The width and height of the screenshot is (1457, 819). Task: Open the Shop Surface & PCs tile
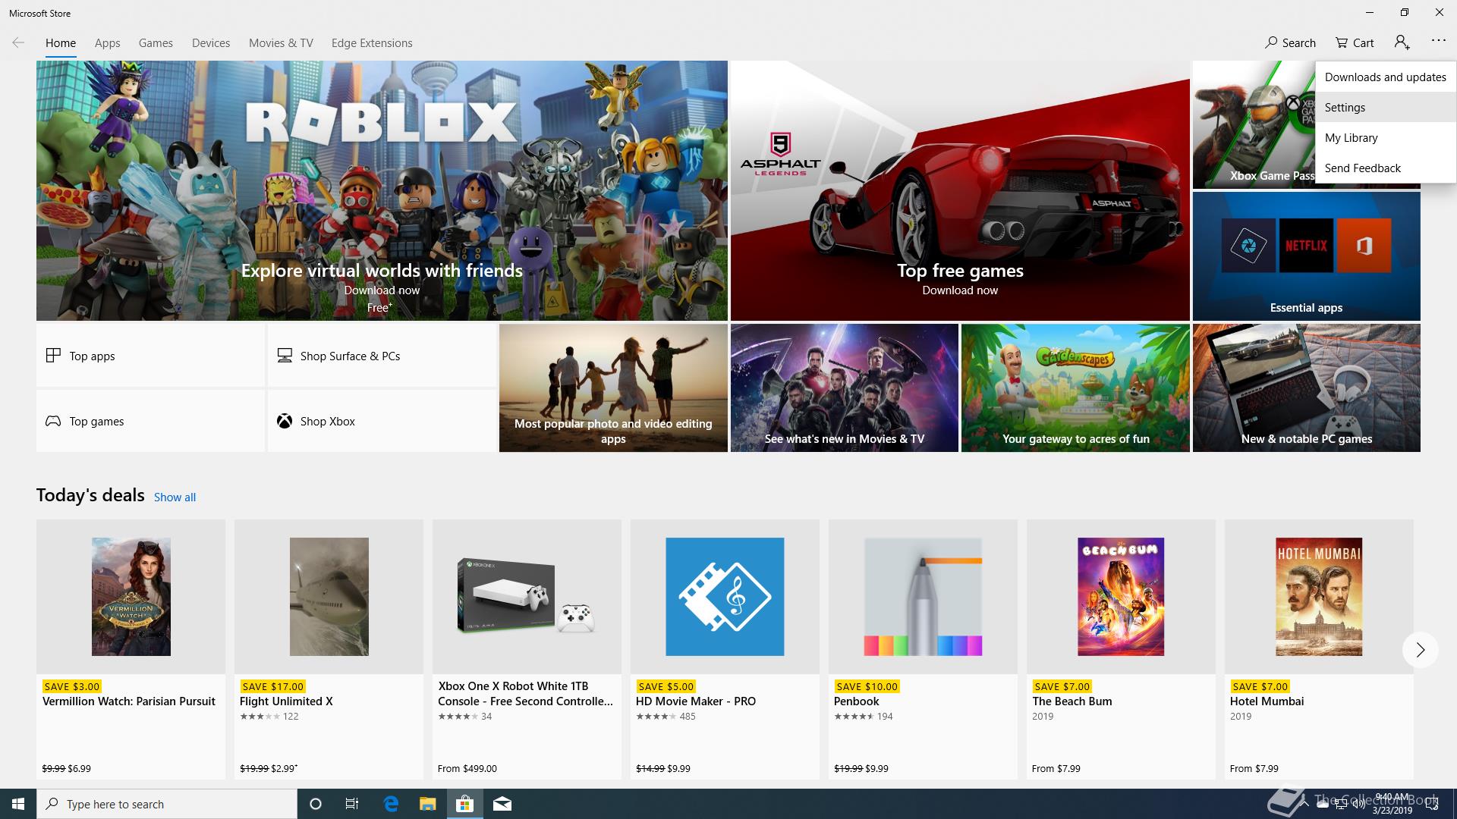coord(382,356)
